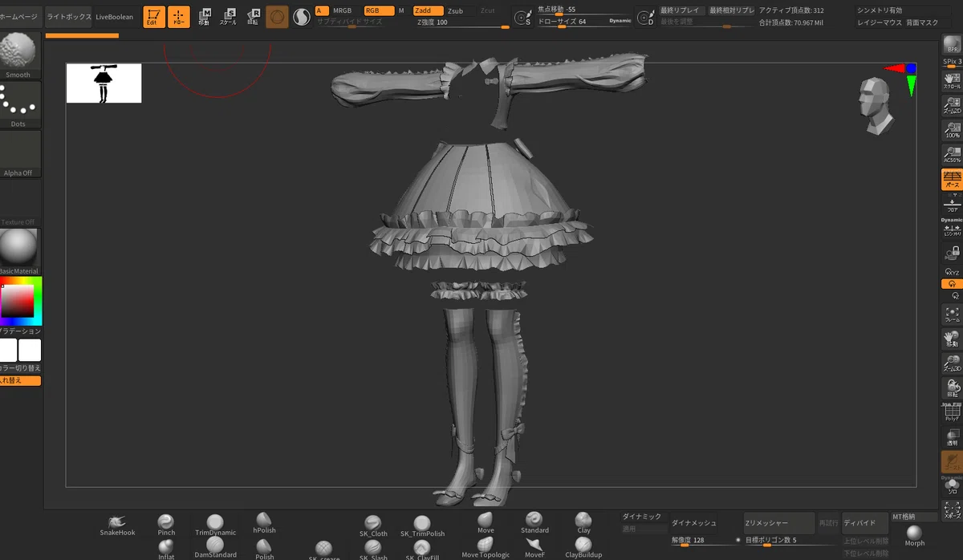Select the SnakeHook brush

coord(117,526)
